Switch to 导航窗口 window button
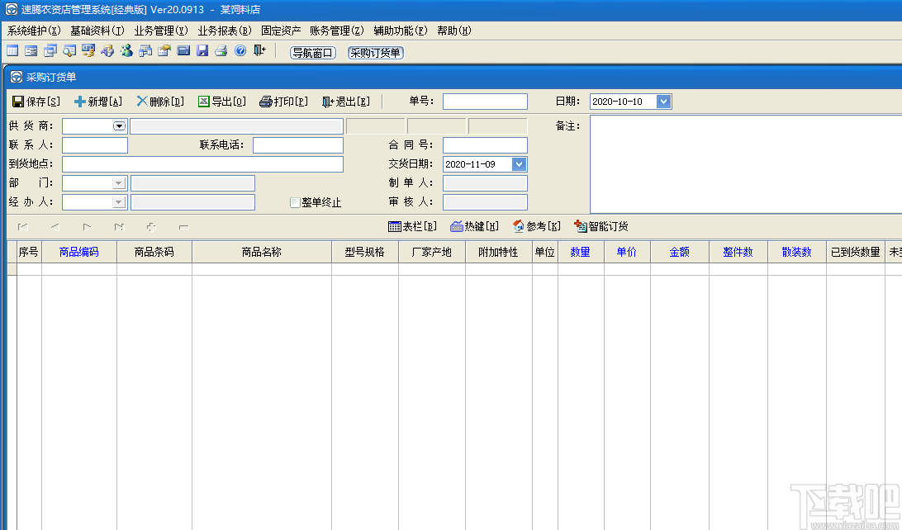The width and height of the screenshot is (902, 530). pos(312,53)
